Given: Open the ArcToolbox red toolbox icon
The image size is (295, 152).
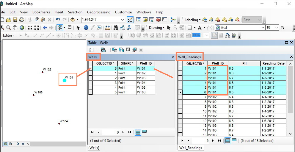Looking at the screenshot, I should pos(158,20).
